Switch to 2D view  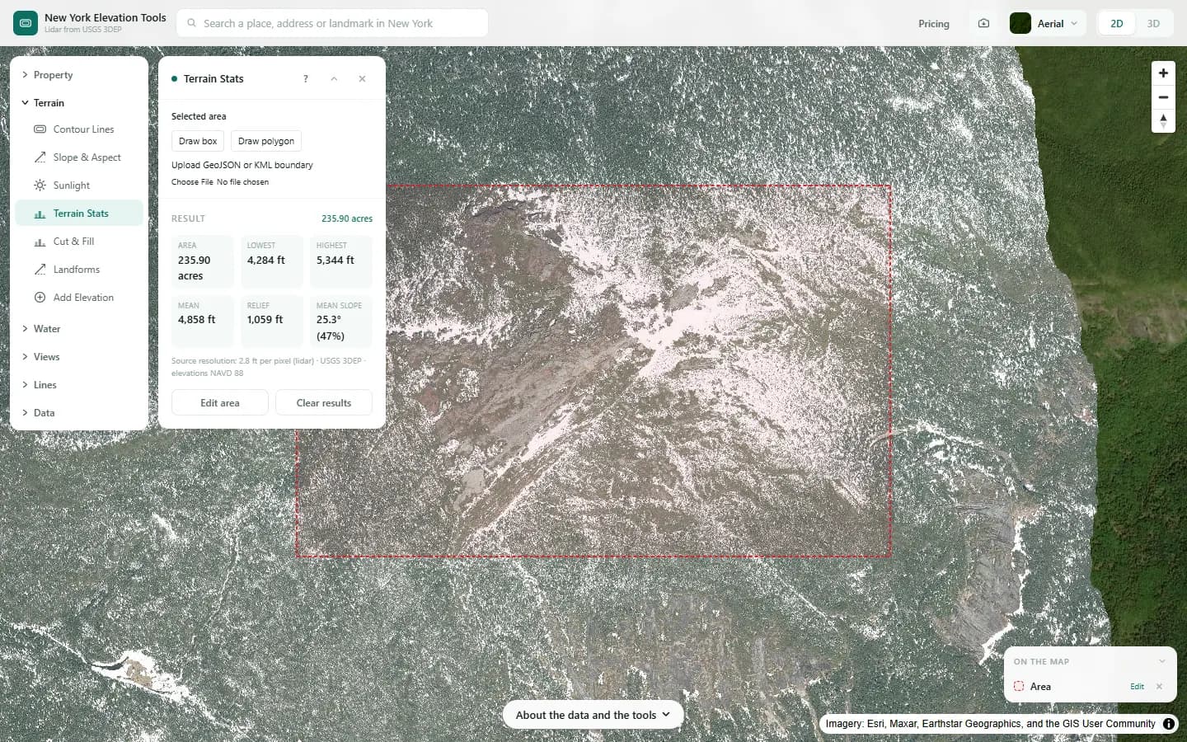(x=1117, y=23)
